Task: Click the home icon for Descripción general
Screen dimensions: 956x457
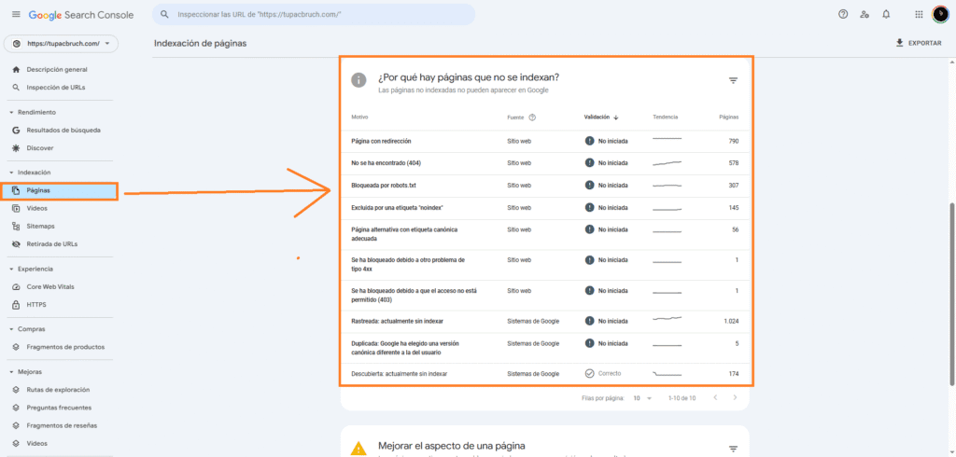Action: (16, 69)
